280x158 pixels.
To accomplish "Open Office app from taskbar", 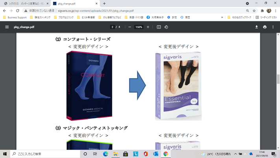I will 146,154.
